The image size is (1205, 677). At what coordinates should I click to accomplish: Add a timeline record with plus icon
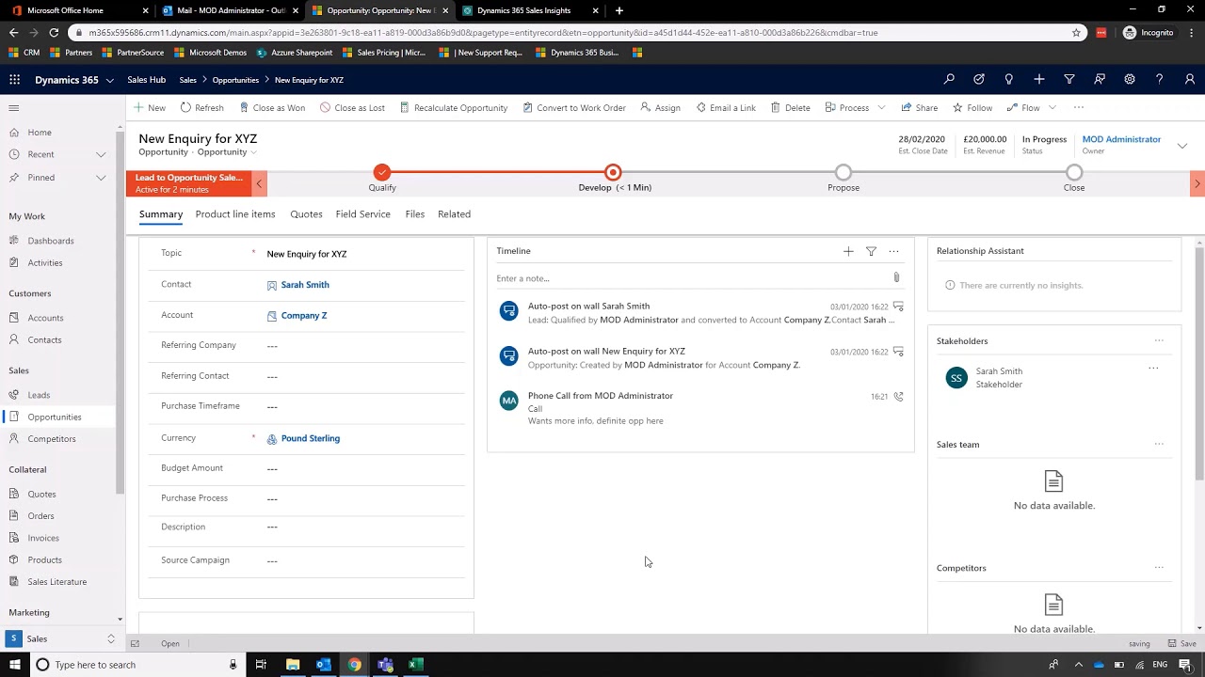tap(848, 251)
